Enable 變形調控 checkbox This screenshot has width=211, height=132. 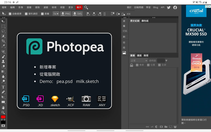[26, 14]
